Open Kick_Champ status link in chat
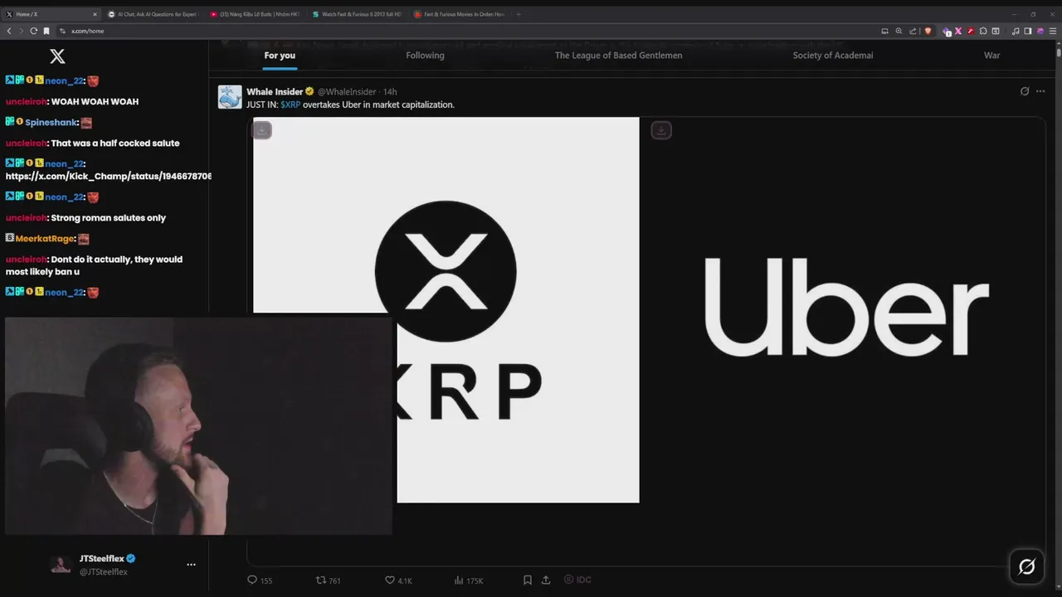This screenshot has width=1062, height=597. pyautogui.click(x=109, y=177)
